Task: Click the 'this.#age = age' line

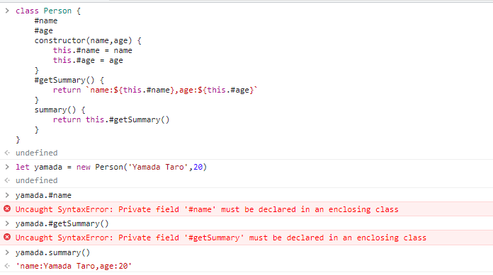Action: pyautogui.click(x=88, y=60)
